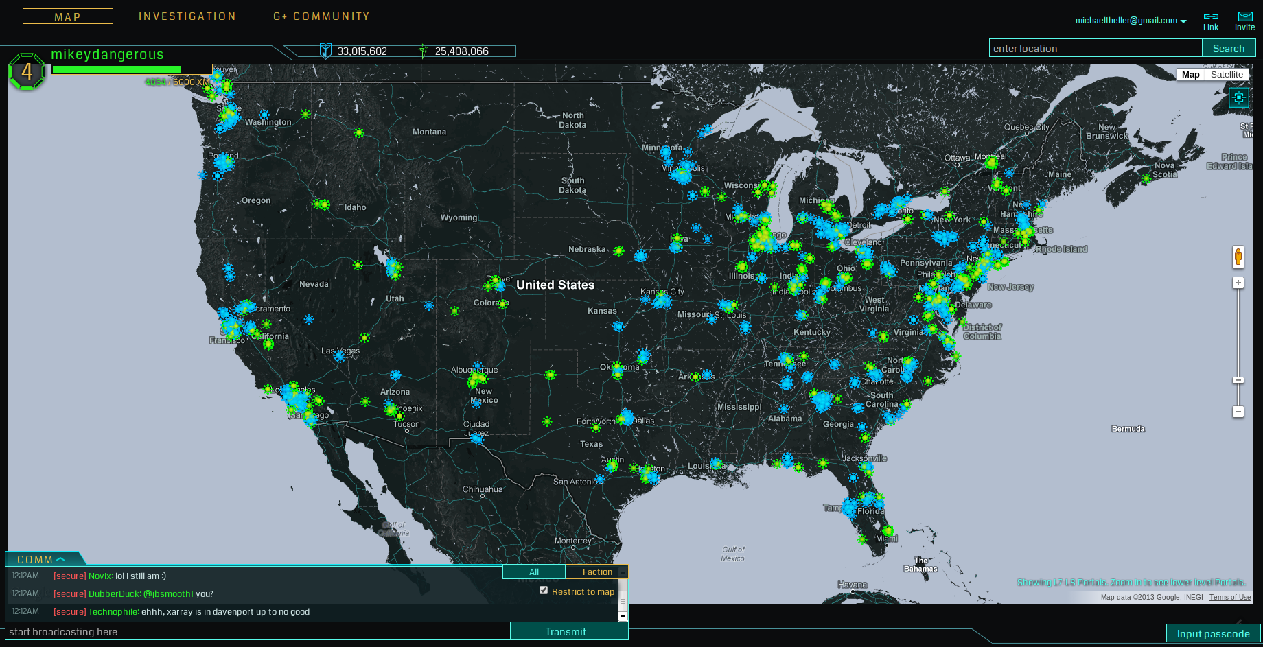The image size is (1263, 647).
Task: Click player name Novix in chat
Action: pos(100,576)
